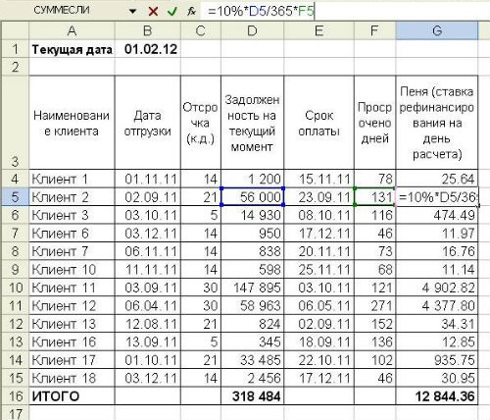Select cell D5 containing 56 000
This screenshot has height=420, width=490.
pyautogui.click(x=252, y=197)
